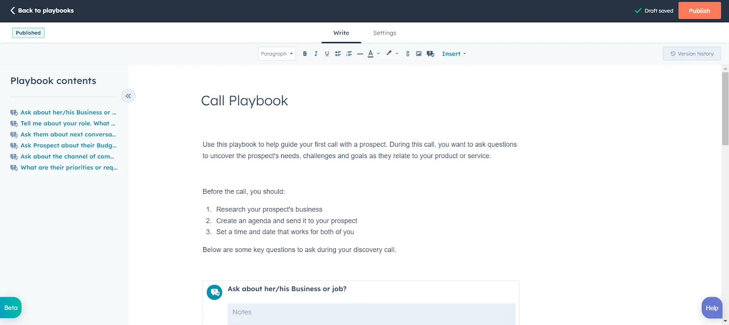The image size is (729, 325).
Task: Toggle underline formatting
Action: pos(327,54)
